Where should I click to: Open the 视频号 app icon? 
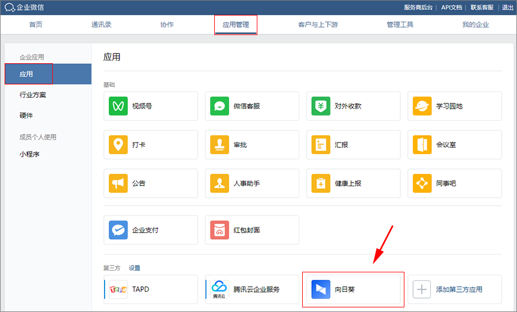118,106
